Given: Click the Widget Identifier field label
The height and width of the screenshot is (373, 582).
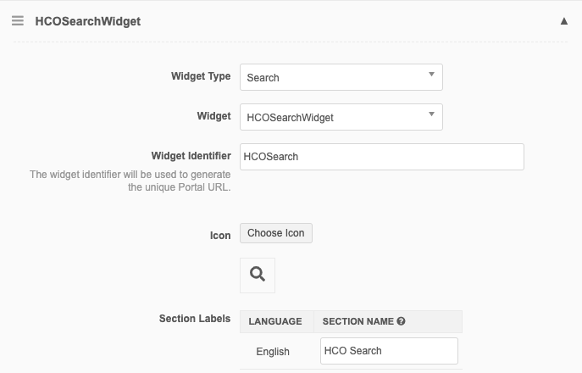Looking at the screenshot, I should [191, 156].
